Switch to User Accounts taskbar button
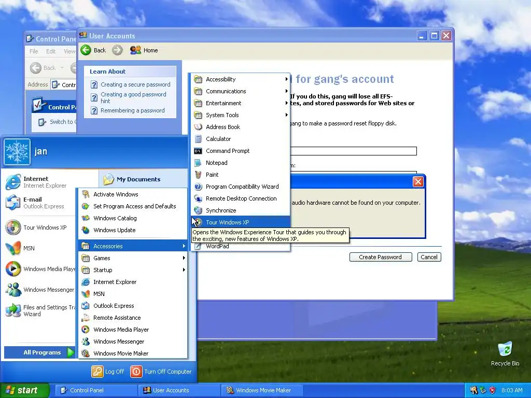 [179, 390]
